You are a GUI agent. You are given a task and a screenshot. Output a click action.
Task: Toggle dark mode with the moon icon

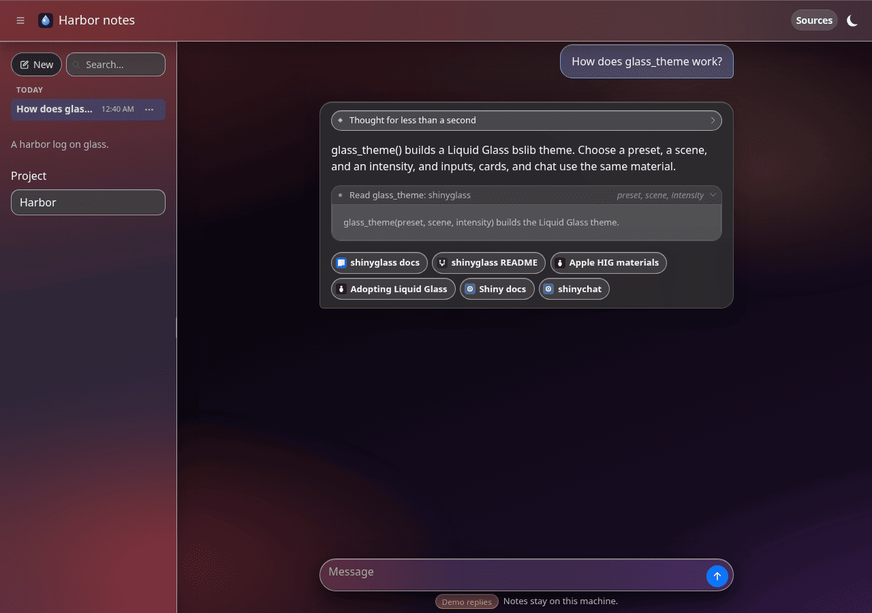tap(852, 20)
